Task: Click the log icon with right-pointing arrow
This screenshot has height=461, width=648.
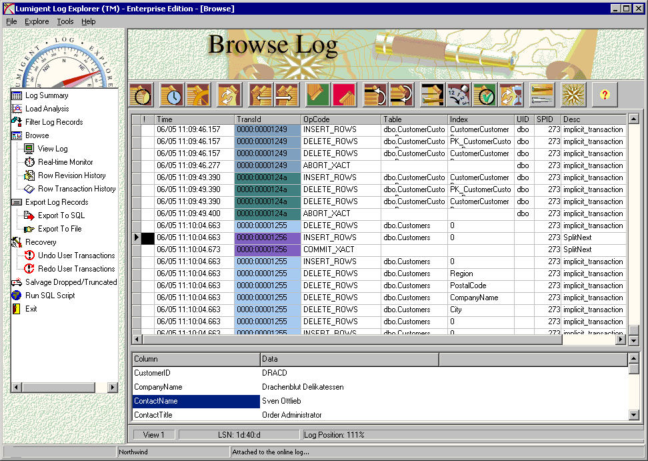Action: pyautogui.click(x=287, y=95)
